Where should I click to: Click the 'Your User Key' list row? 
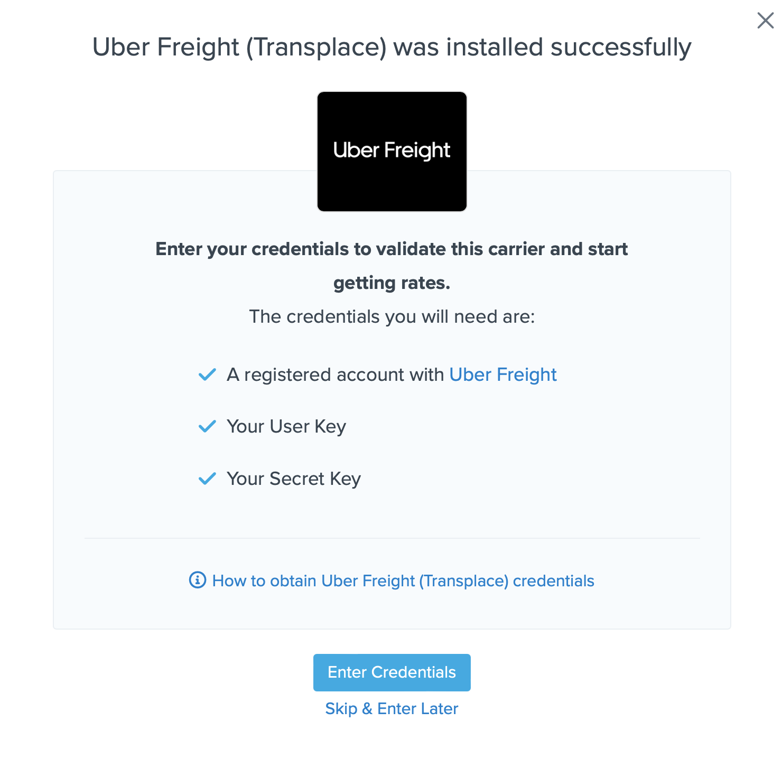point(286,426)
